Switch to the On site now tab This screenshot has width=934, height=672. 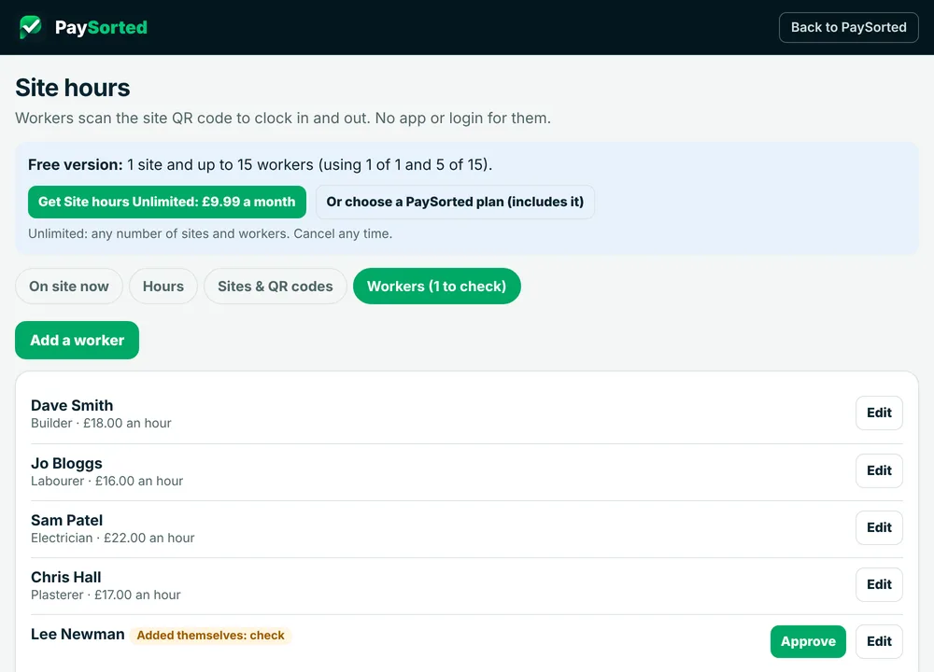pos(69,287)
